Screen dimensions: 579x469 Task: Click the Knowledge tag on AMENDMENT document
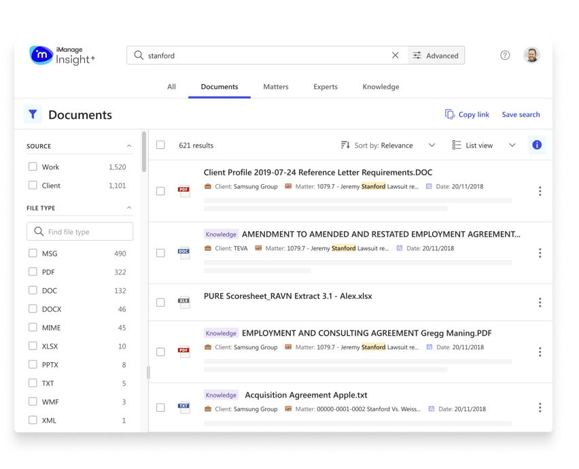[x=221, y=234]
